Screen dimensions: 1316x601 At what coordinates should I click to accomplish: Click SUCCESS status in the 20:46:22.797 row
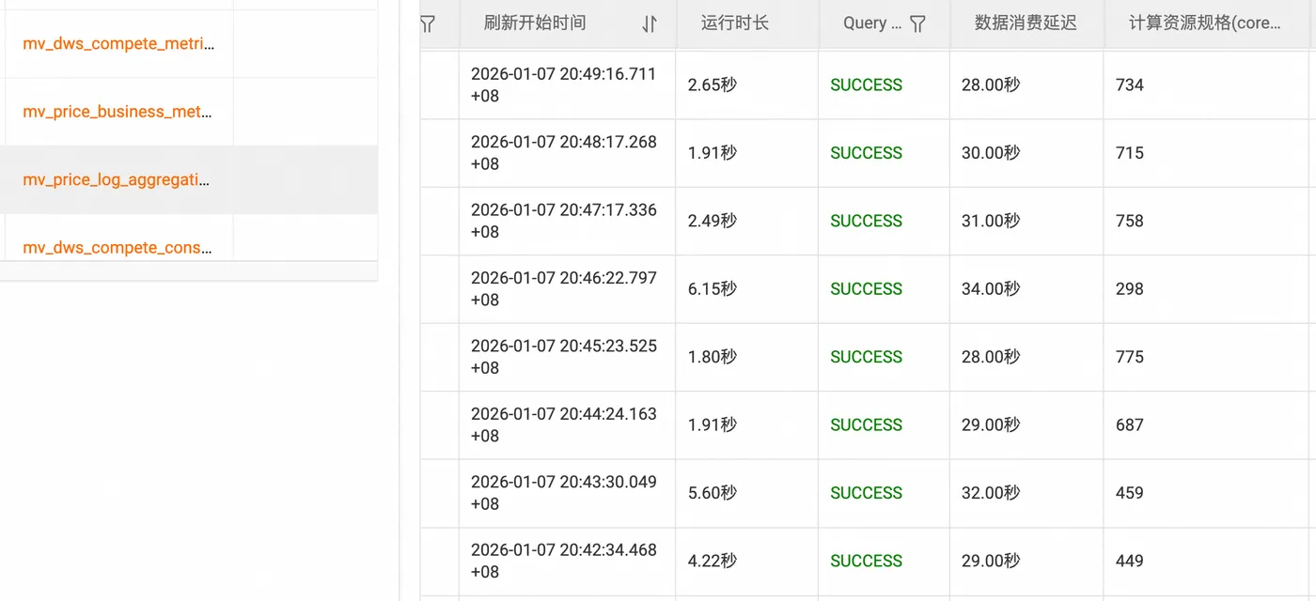pos(866,289)
